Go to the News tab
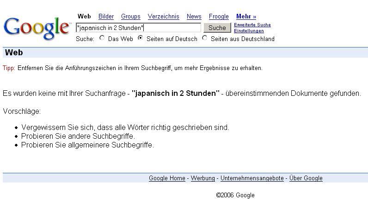This screenshot has width=368, height=218. pyautogui.click(x=194, y=17)
